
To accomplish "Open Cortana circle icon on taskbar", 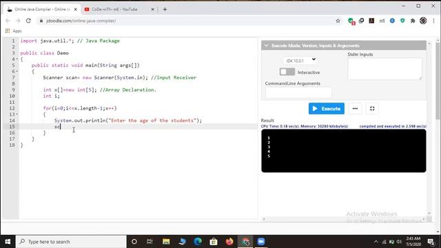I will click(x=134, y=242).
